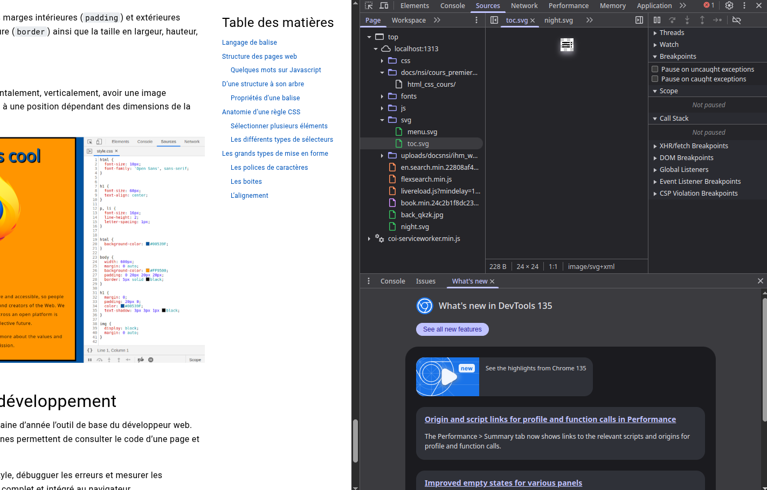767x490 pixels.
Task: Enable Pause on caught exceptions
Action: tap(655, 79)
